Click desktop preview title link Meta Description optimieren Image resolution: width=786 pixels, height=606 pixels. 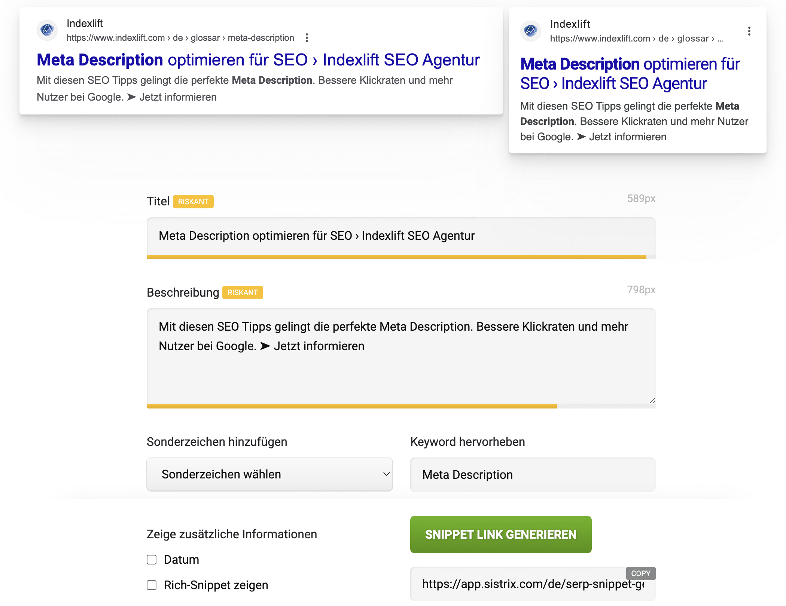coord(258,60)
